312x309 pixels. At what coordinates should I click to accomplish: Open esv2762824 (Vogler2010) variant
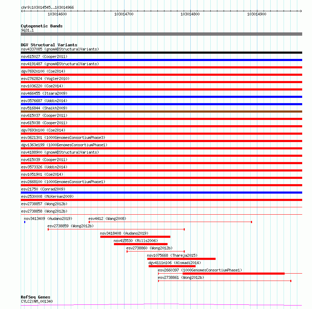(x=45, y=79)
